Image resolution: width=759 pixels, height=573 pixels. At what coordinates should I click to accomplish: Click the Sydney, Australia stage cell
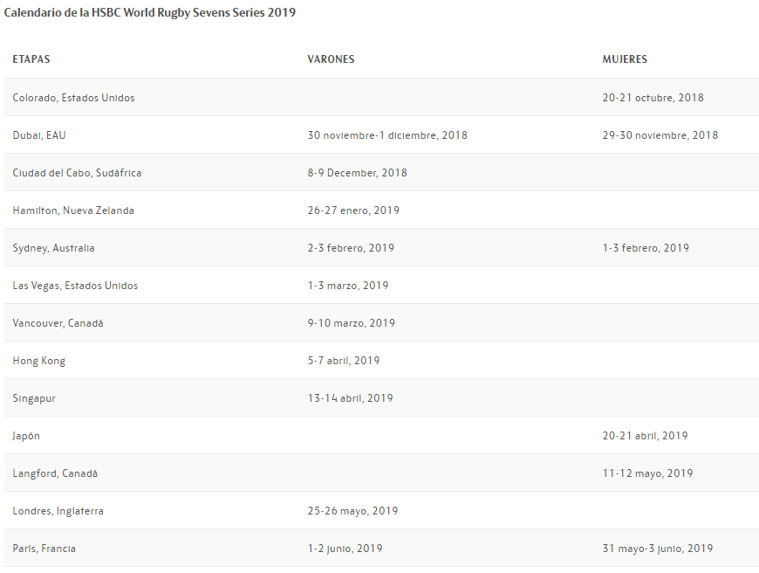tap(53, 248)
